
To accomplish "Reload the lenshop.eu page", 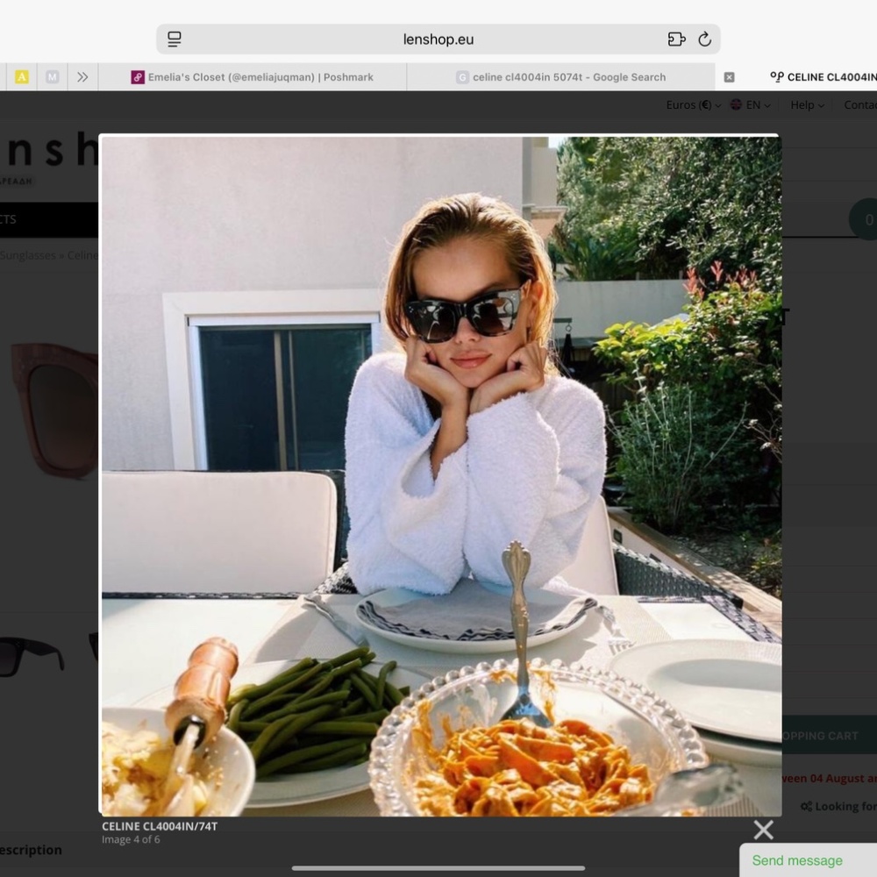I will [705, 39].
